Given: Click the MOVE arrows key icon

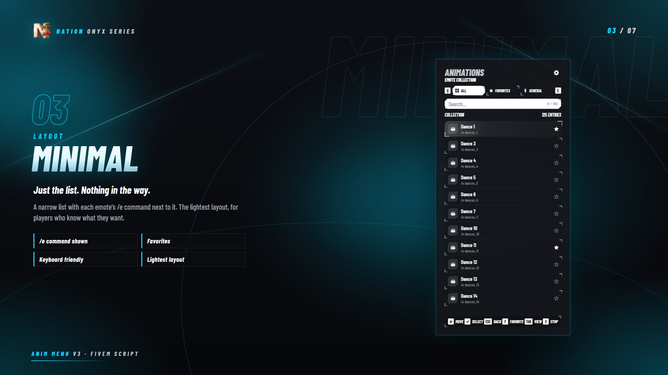Looking at the screenshot, I should (x=451, y=322).
